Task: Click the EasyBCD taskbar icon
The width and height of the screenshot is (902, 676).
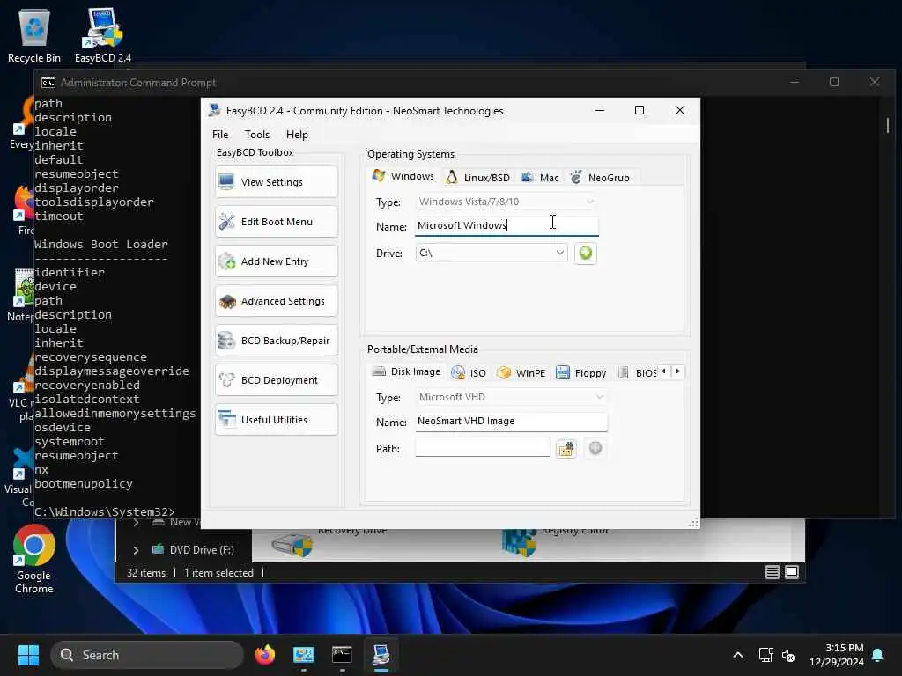Action: coord(381,655)
